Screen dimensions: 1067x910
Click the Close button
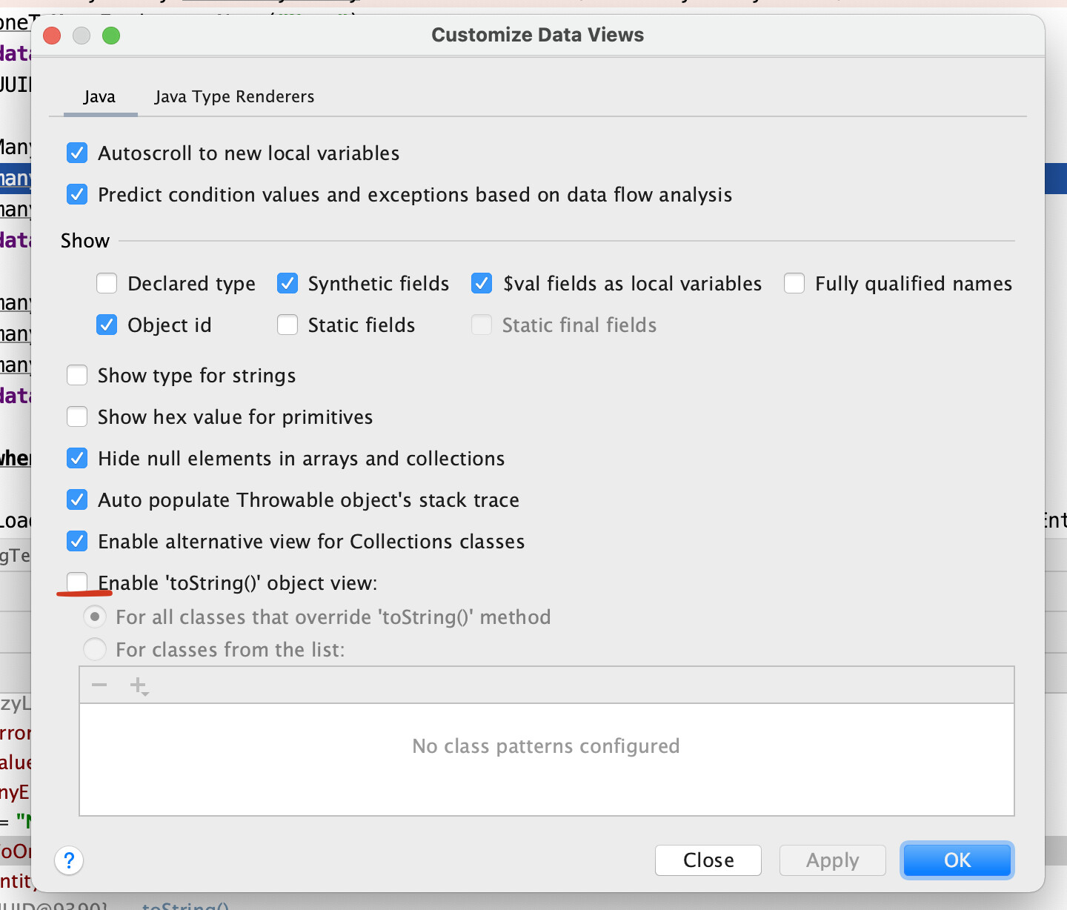708,860
